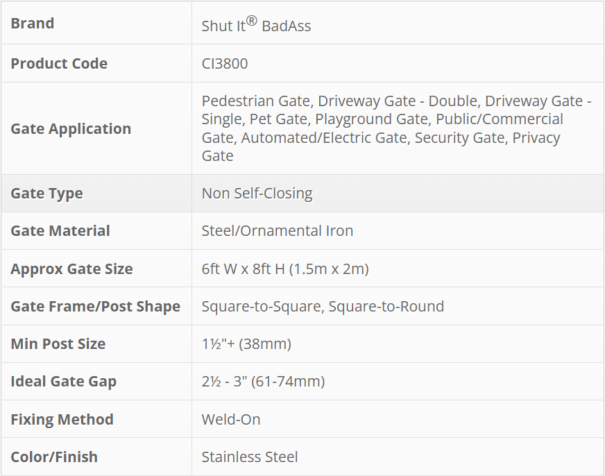The width and height of the screenshot is (605, 476).
Task: Click the Gate Application row label
Action: click(71, 128)
